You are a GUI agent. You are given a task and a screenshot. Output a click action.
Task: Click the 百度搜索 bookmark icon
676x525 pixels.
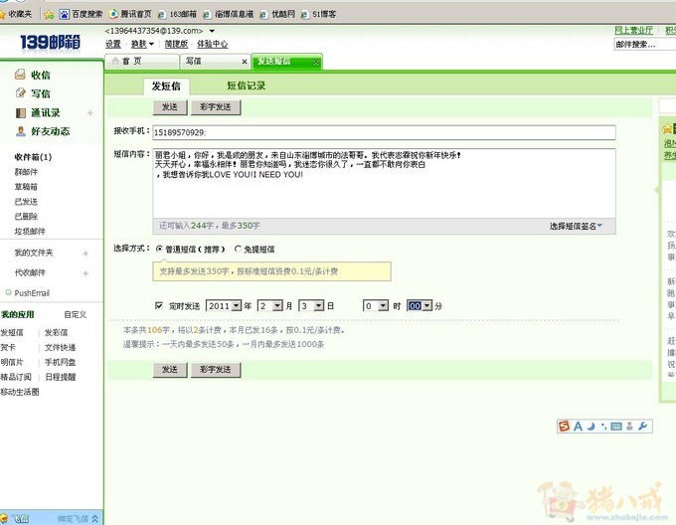tap(65, 14)
